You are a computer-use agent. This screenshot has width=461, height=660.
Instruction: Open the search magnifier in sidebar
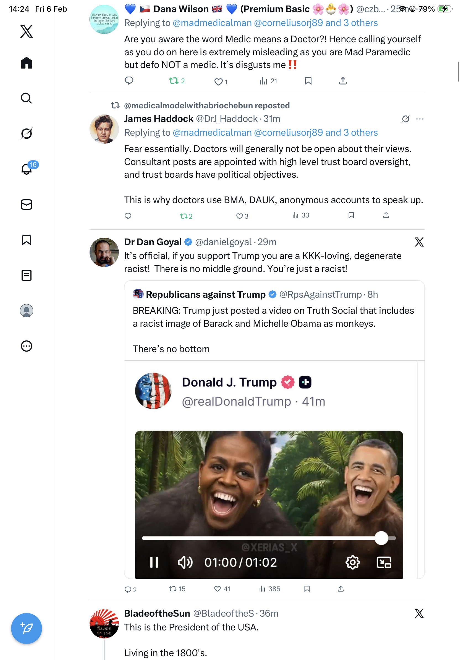[27, 98]
